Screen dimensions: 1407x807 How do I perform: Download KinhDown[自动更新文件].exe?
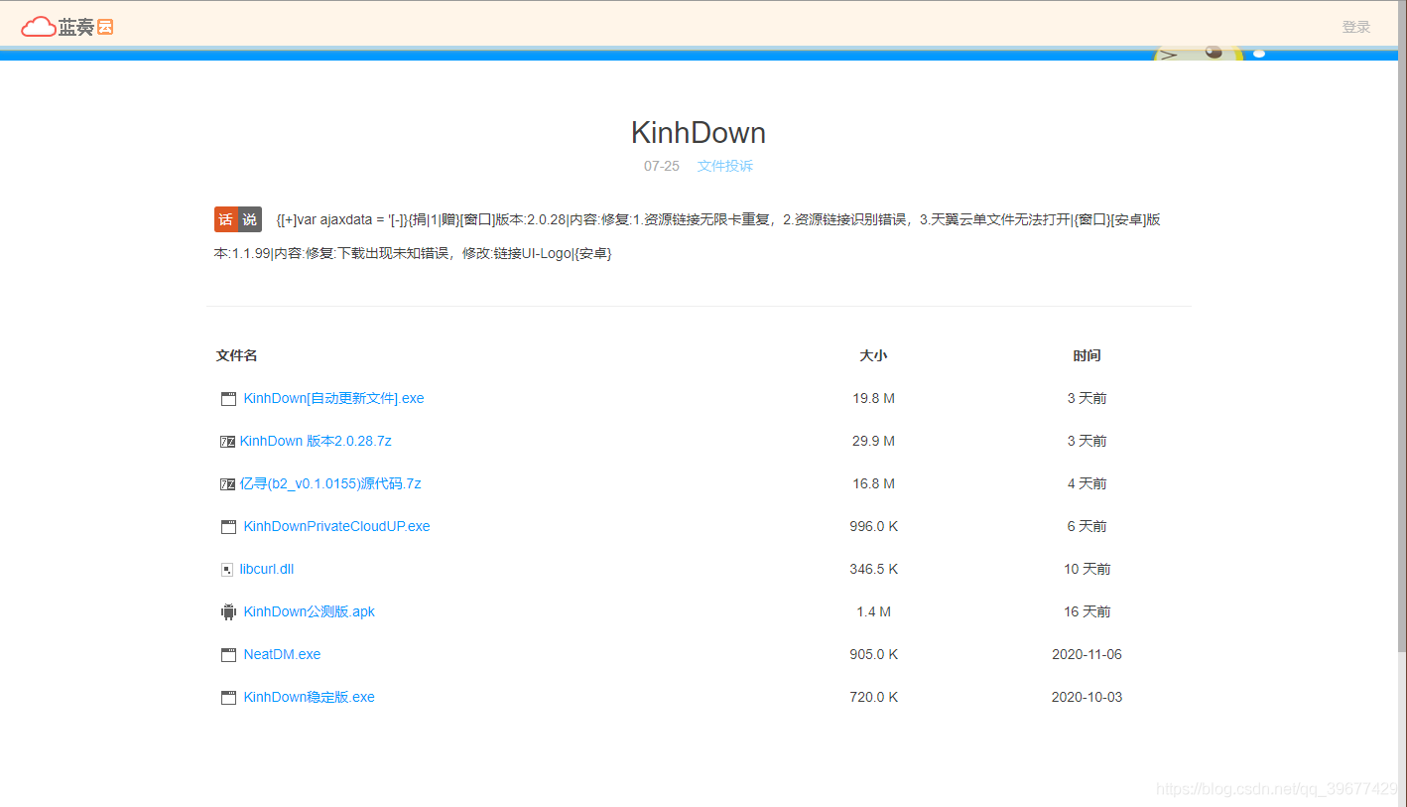point(333,398)
